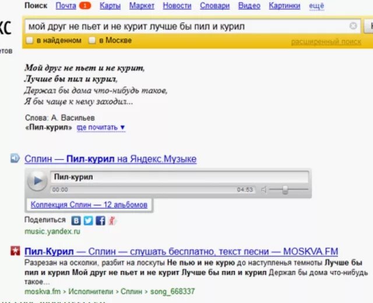Screen dimensions: 373x303
Task: Open the Исполнители breadcrumb
Action: coord(91,291)
